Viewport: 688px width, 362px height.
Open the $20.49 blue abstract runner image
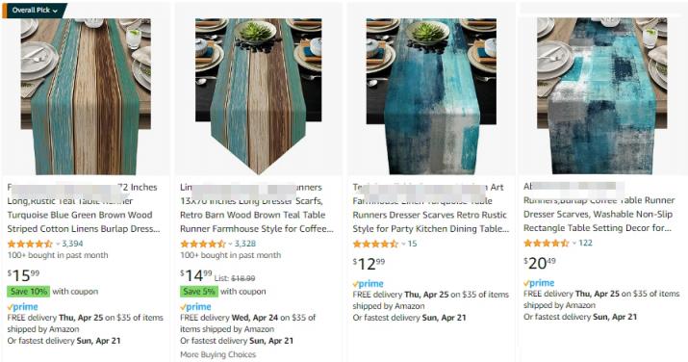point(602,96)
